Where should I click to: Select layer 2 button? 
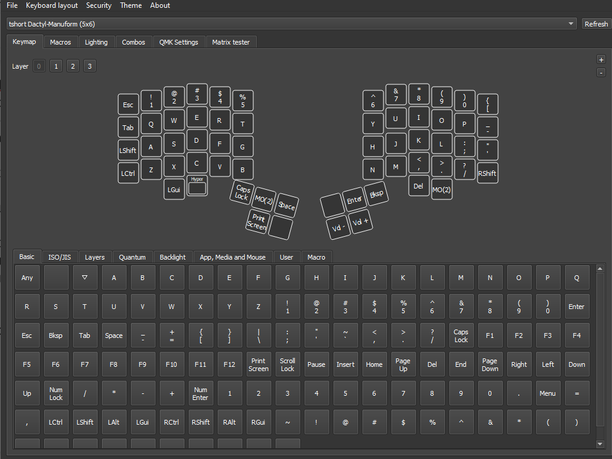(x=72, y=66)
